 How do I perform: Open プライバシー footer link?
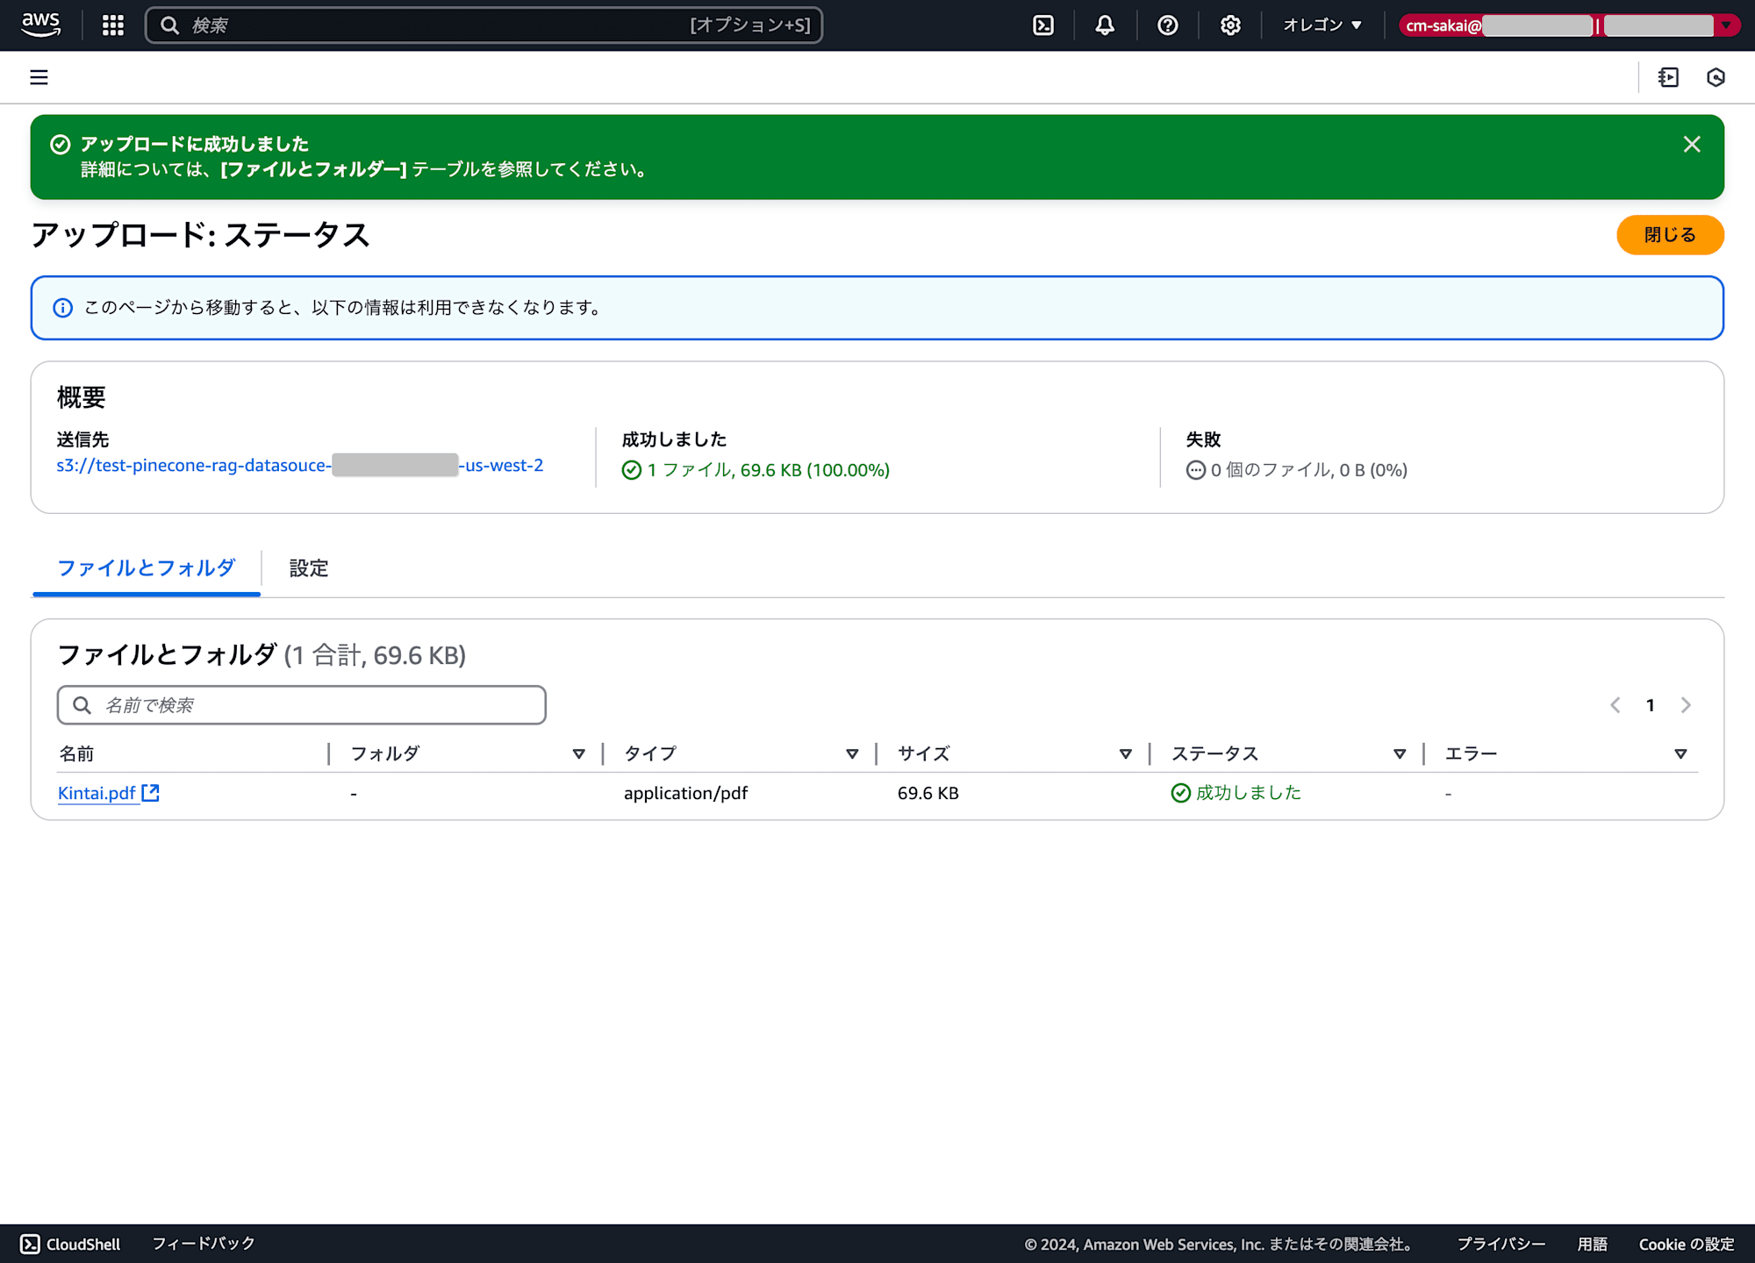click(x=1501, y=1244)
